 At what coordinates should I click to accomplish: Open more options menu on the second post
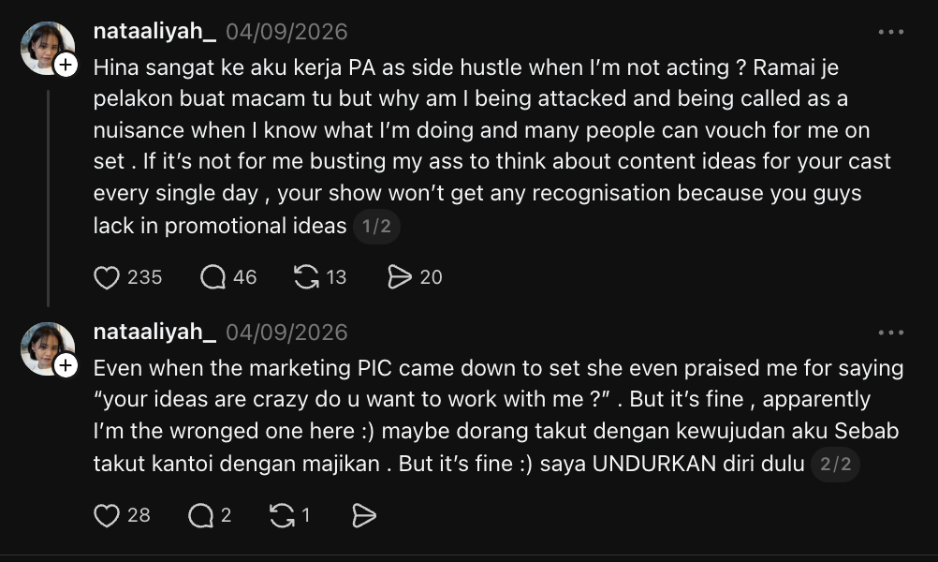[891, 333]
